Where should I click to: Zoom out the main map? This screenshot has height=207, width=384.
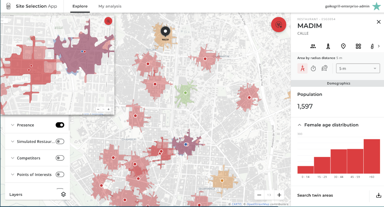259,195
